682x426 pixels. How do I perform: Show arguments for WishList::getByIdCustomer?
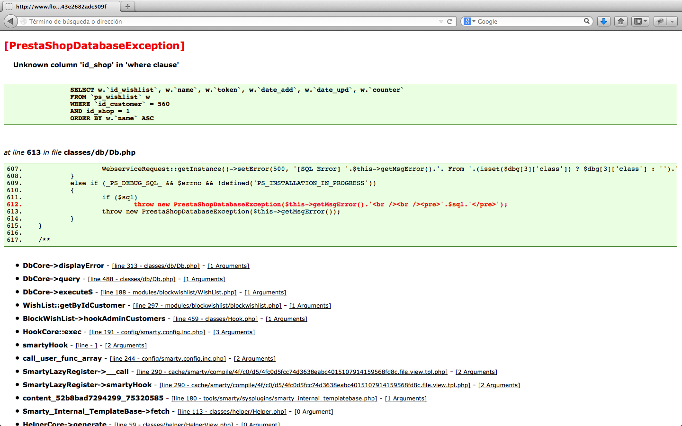310,306
